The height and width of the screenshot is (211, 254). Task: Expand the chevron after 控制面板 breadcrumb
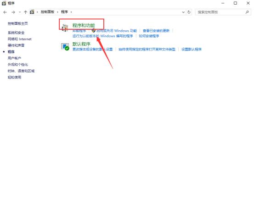(x=57, y=12)
